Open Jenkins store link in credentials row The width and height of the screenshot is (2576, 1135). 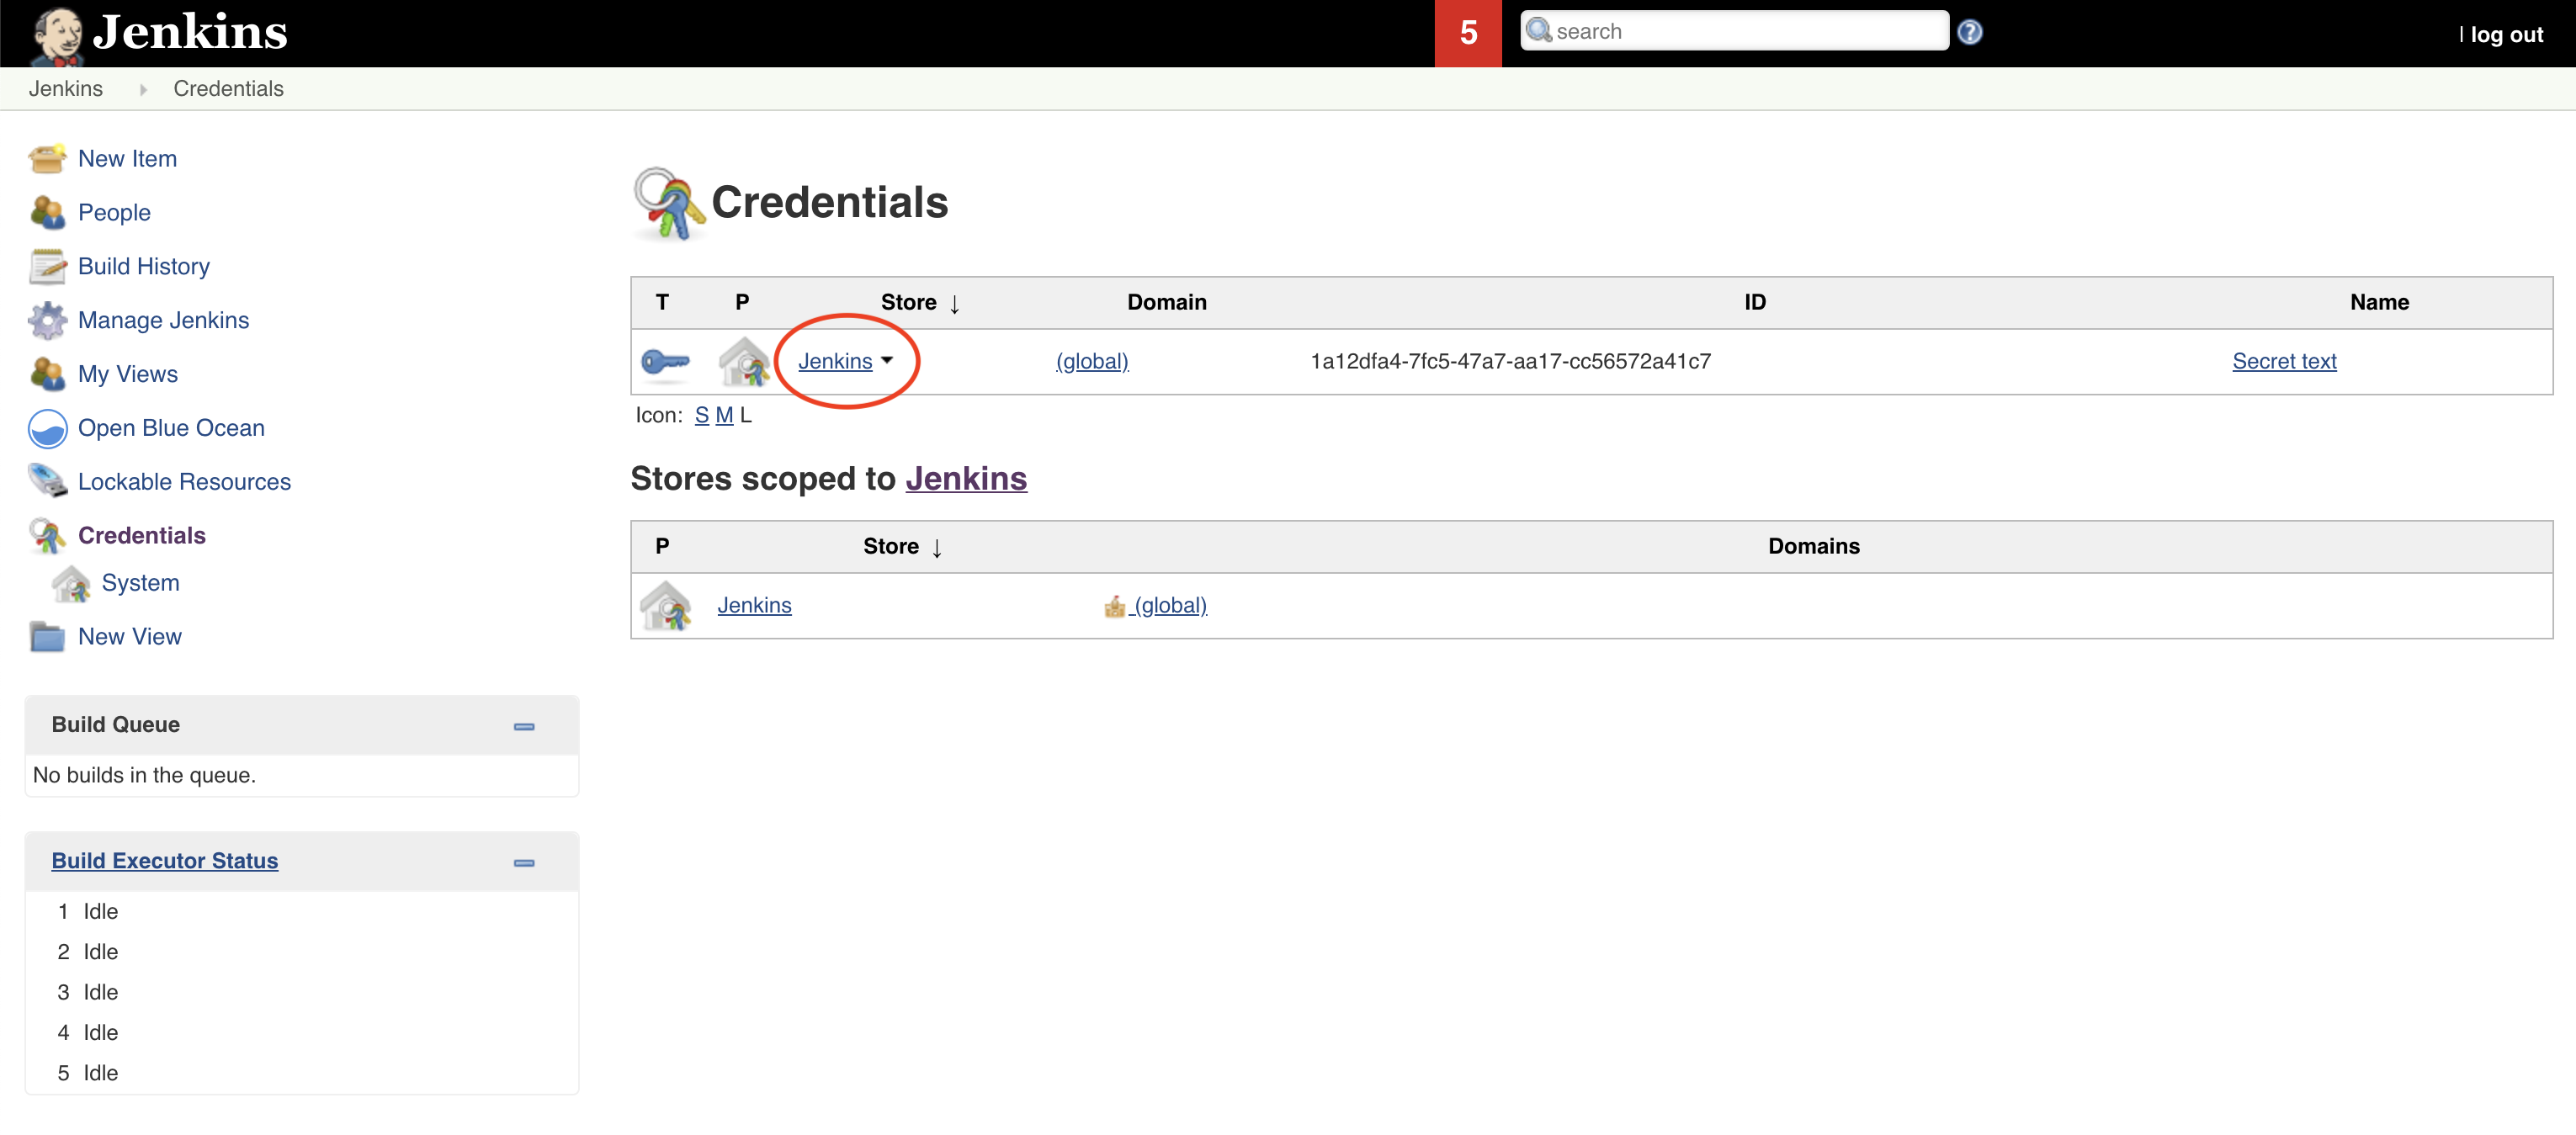[835, 361]
